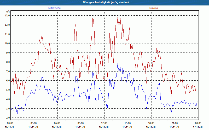Screen dimensions: 209x130
Task: Select the 12:00 time axis label
Action: point(104,123)
